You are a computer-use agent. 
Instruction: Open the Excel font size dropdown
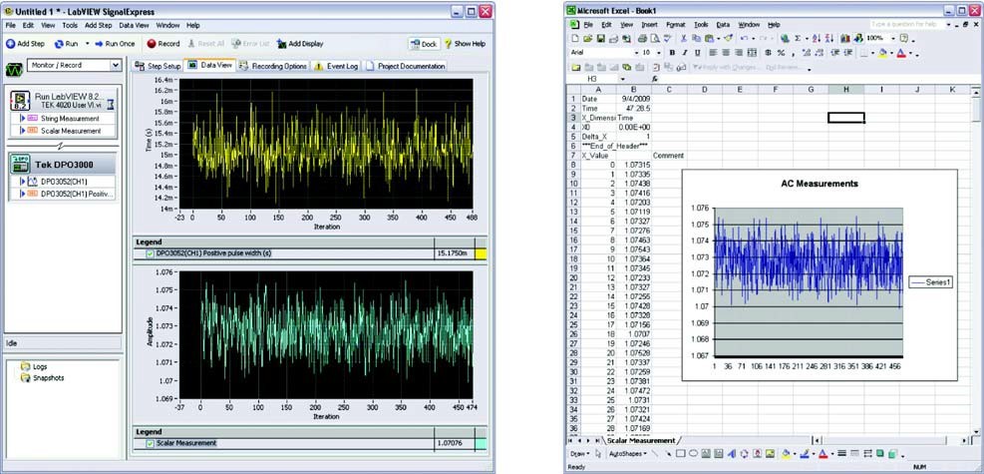tap(657, 53)
